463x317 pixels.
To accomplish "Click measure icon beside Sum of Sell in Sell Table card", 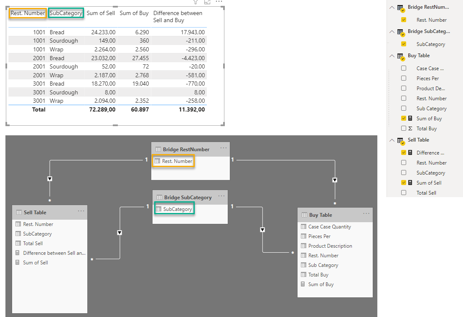I will [18, 262].
